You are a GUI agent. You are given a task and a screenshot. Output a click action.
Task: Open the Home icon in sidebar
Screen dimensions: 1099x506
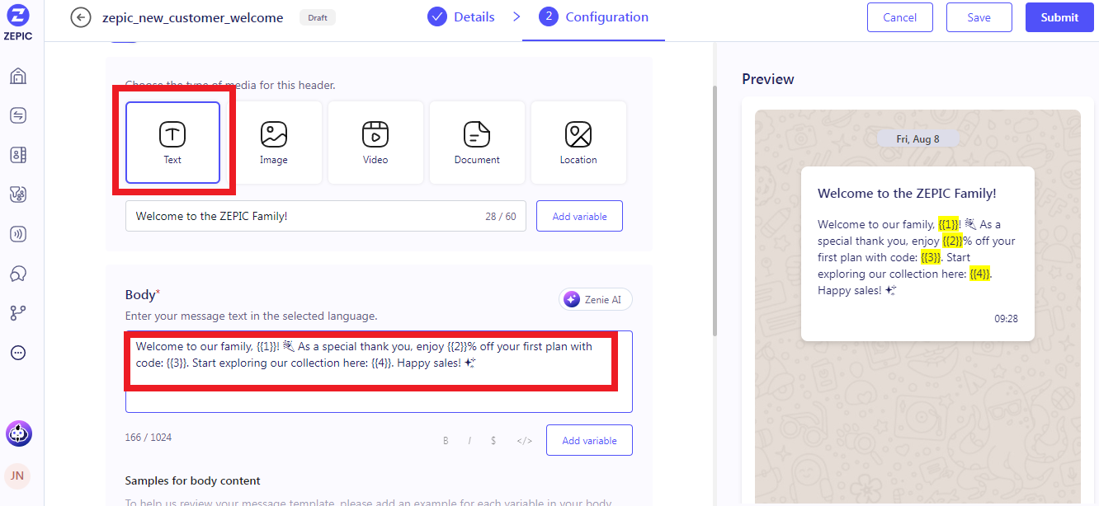18,77
